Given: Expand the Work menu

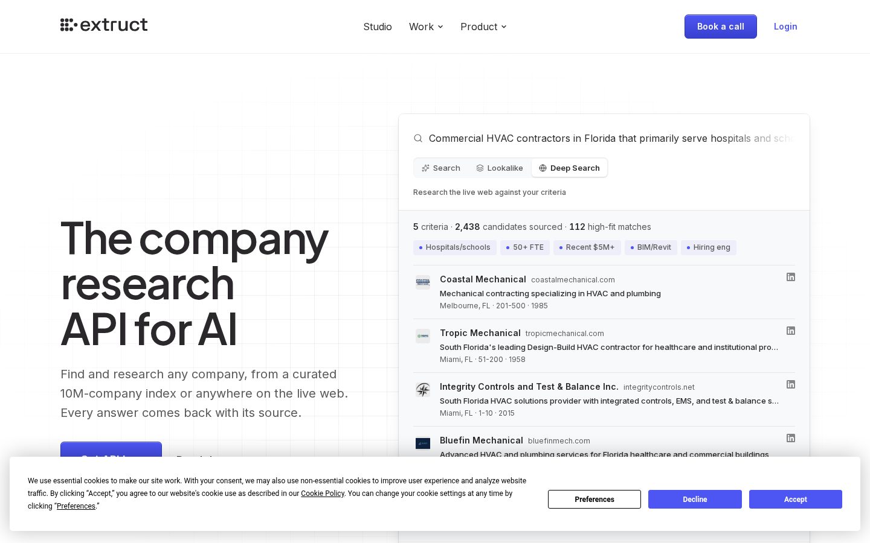Looking at the screenshot, I should click(426, 27).
